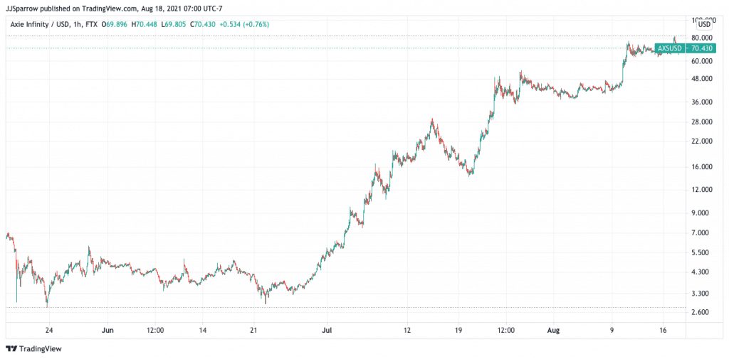Viewport: 729px width, 359px height.
Task: Click the 5.500 price axis label
Action: pos(701,252)
